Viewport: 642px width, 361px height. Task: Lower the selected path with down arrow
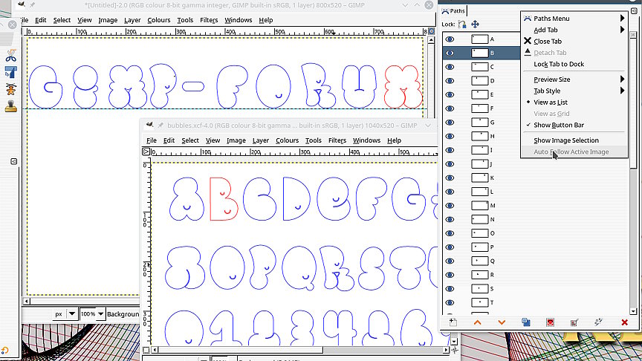coord(502,322)
